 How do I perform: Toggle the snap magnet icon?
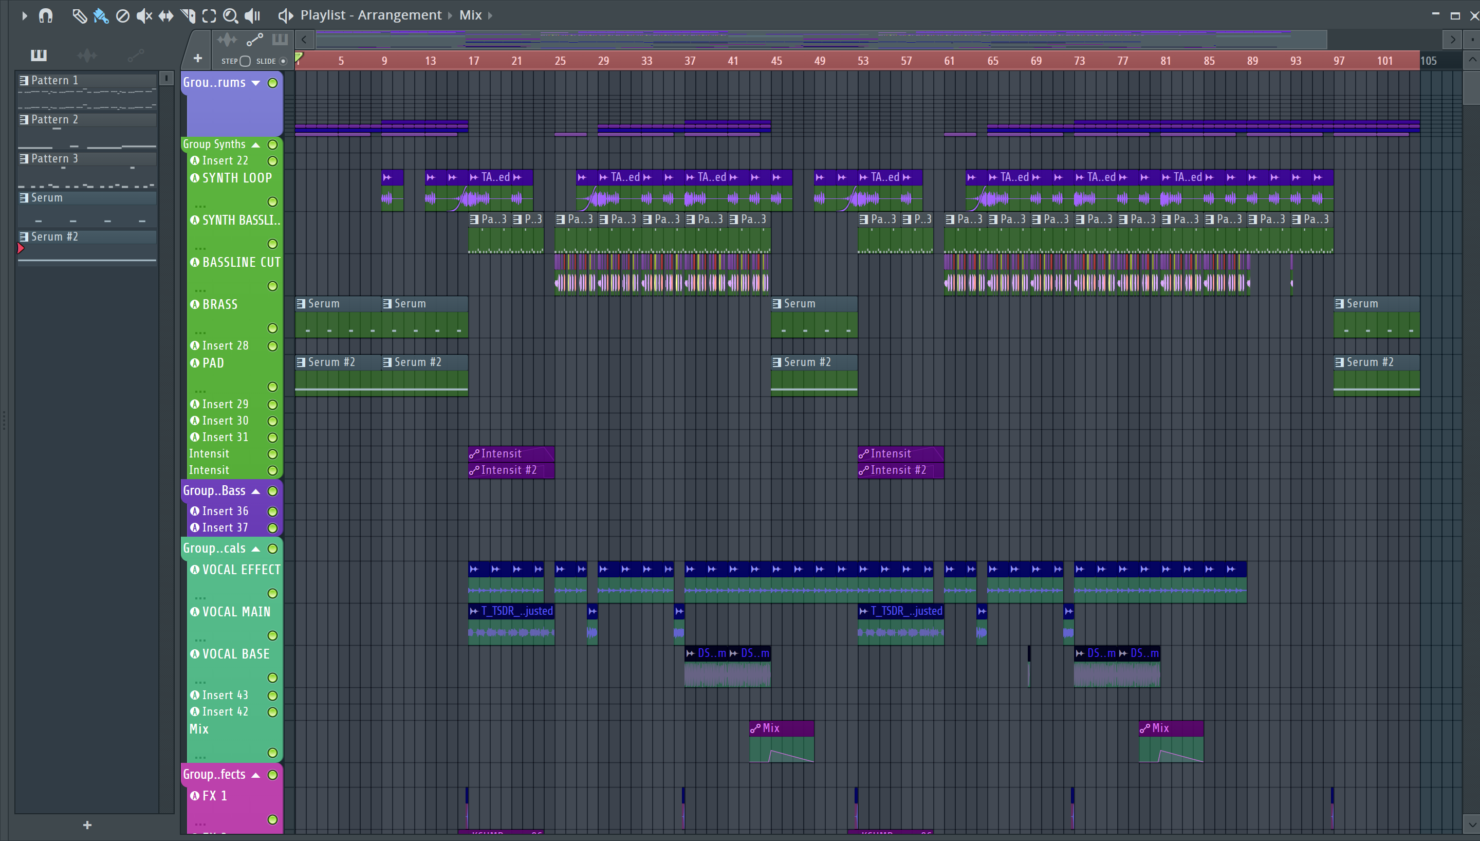click(x=46, y=15)
